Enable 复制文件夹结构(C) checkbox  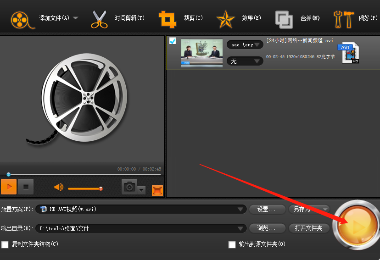5,244
